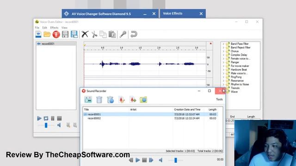Click the red microphone with green arrow icon
This screenshot has height=166, width=296.
133,100
